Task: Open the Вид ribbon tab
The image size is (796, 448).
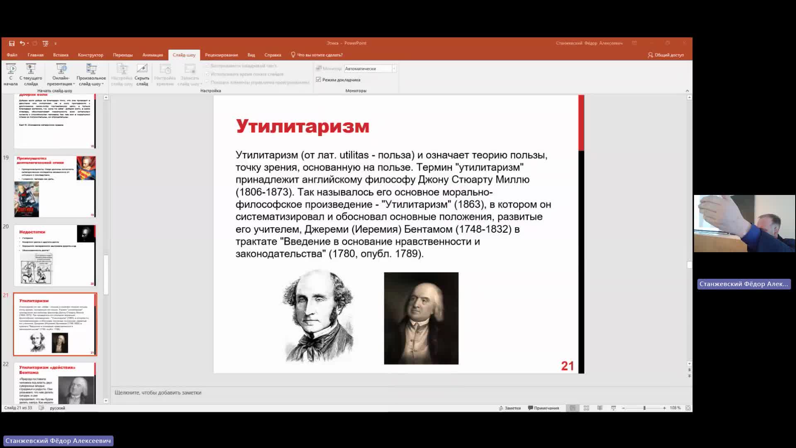Action: 251,55
